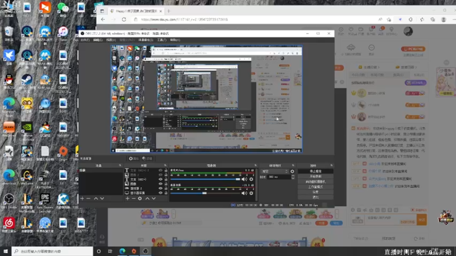
Task: Click 停止推流 to stop streaming
Action: tap(316, 171)
